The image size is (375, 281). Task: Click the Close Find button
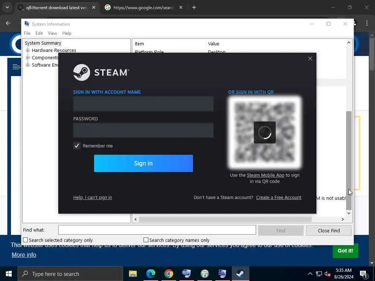328,231
